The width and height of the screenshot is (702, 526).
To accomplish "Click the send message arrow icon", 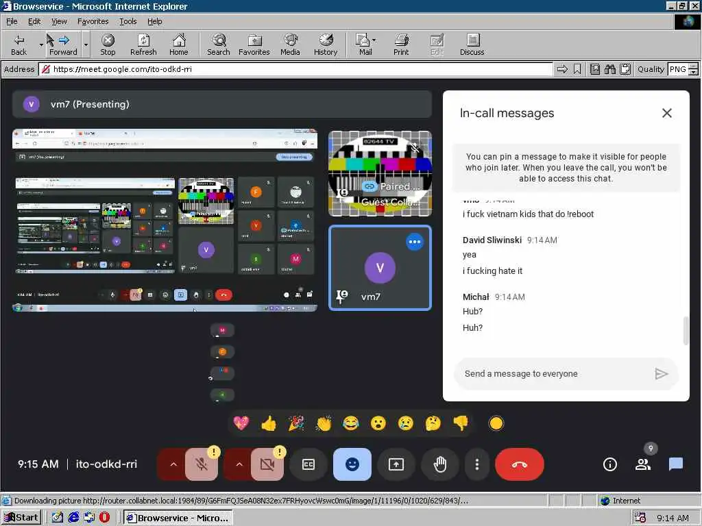I will point(662,374).
